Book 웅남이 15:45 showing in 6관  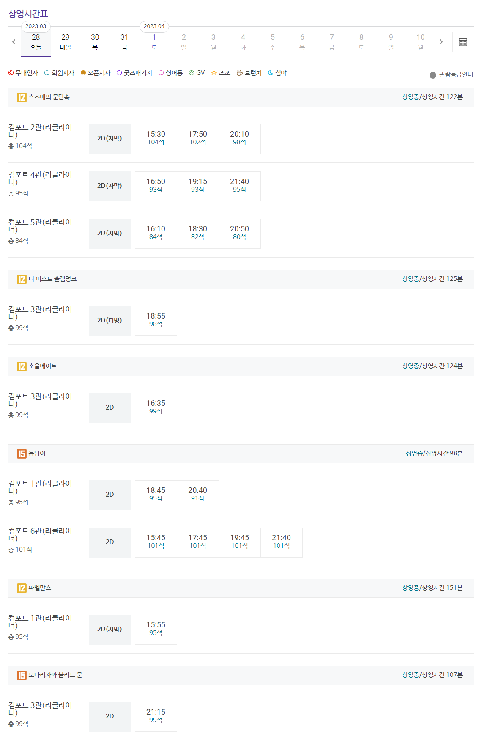coord(156,542)
